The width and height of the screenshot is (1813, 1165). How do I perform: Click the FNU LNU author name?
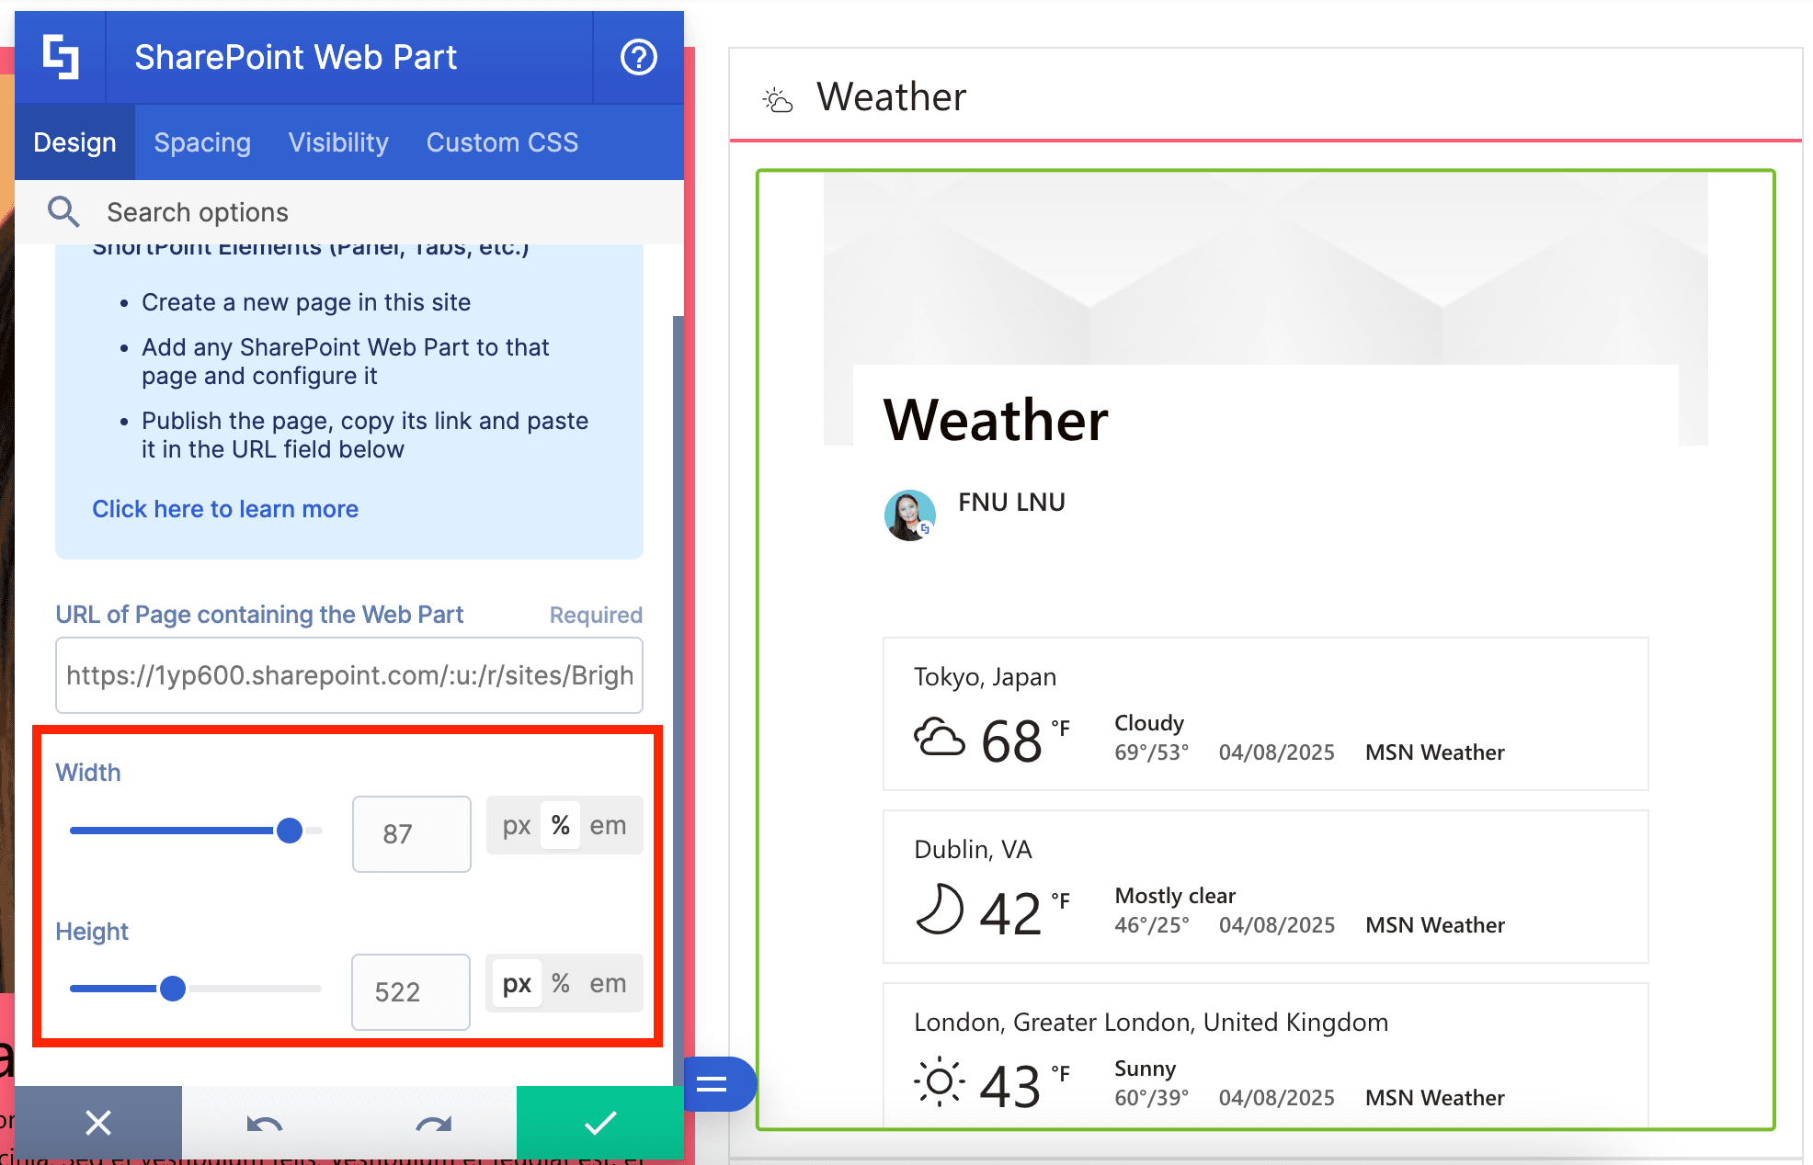[x=1011, y=502]
